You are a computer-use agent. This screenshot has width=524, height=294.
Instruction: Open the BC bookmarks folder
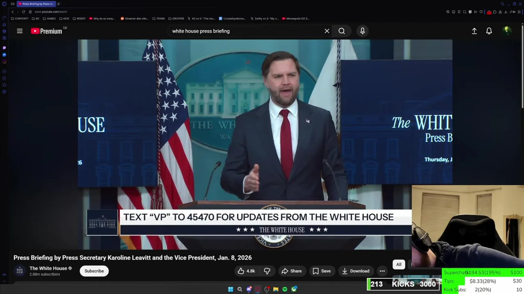[36, 18]
